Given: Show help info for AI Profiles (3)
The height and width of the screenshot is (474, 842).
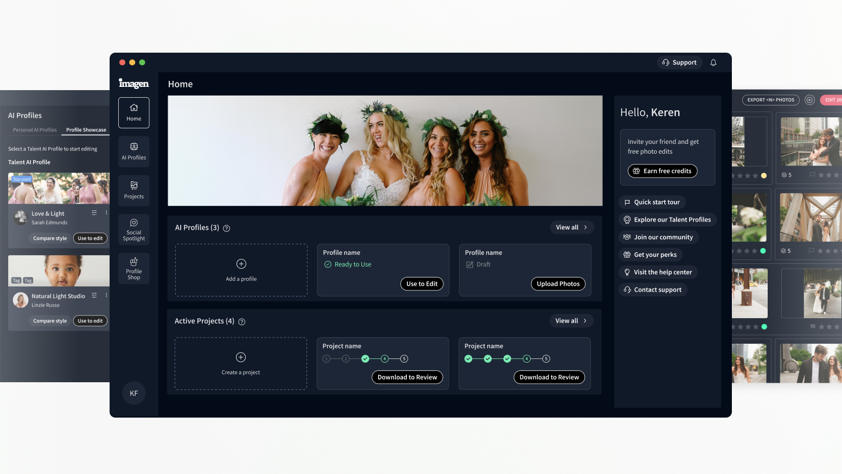Looking at the screenshot, I should pos(227,229).
